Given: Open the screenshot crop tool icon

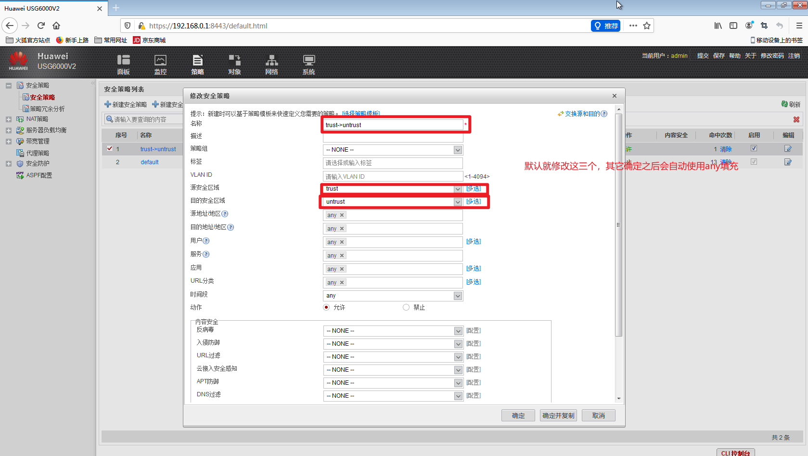Looking at the screenshot, I should pos(764,26).
